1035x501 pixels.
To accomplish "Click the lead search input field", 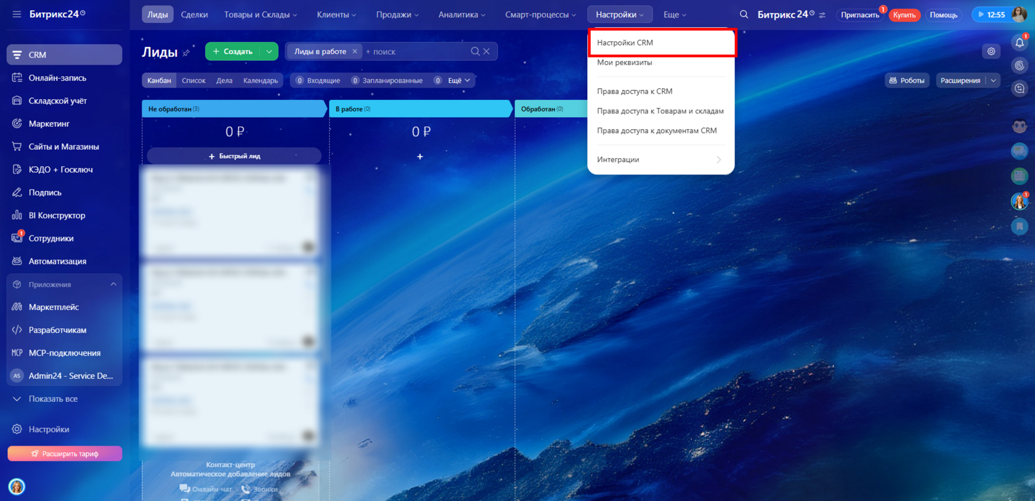I will (x=416, y=52).
